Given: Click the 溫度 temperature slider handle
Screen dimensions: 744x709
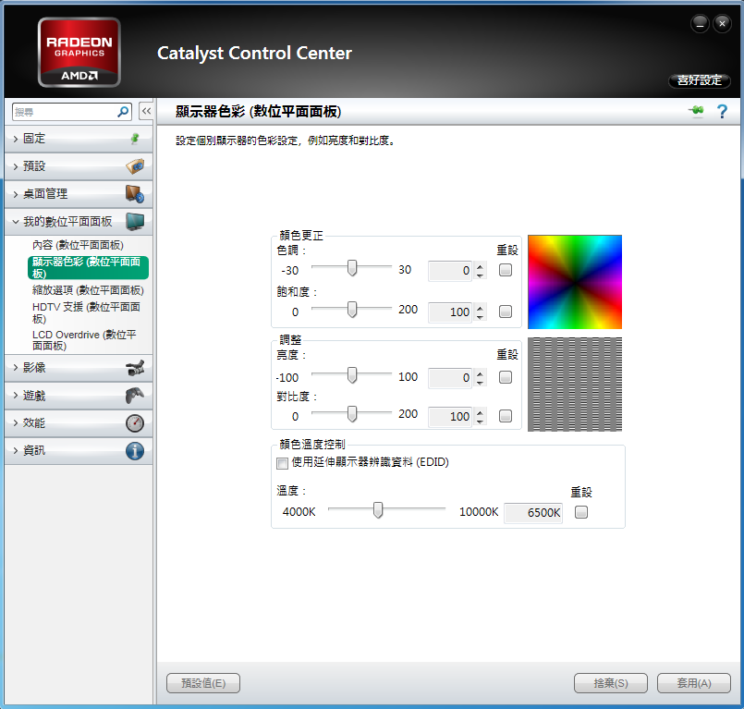Looking at the screenshot, I should coord(378,510).
